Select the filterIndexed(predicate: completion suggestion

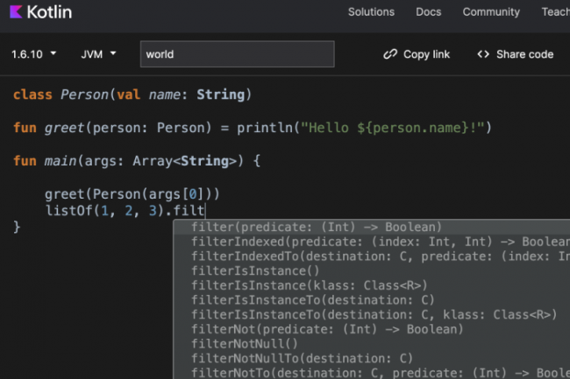coord(372,242)
